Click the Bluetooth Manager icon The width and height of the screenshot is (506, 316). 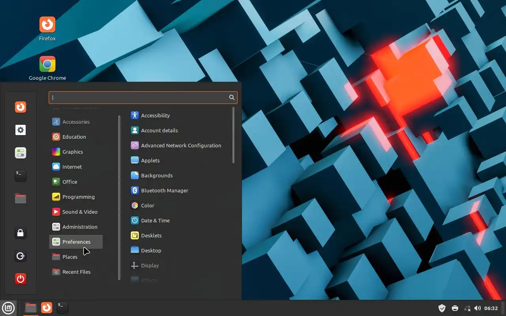(135, 190)
